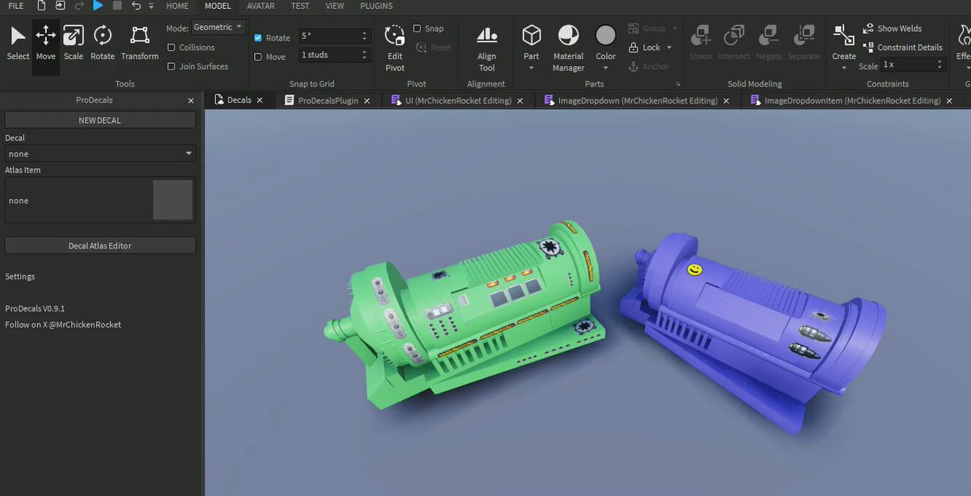Click the Atlas Item gray preview thumbnail
Image resolution: width=971 pixels, height=496 pixels.
click(x=172, y=200)
